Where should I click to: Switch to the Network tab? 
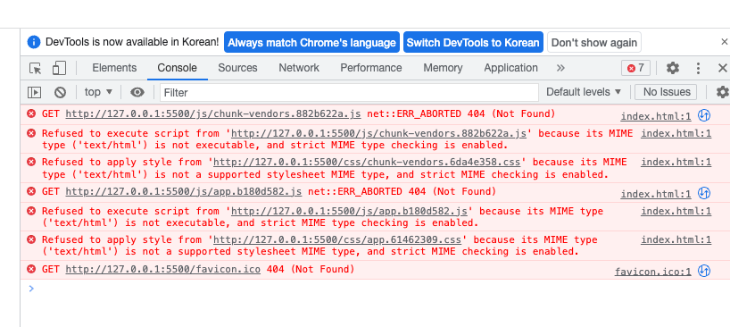[x=299, y=68]
